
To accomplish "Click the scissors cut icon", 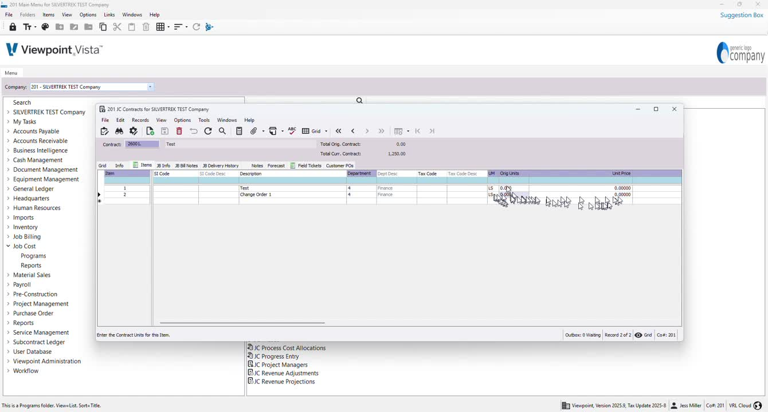I will (x=117, y=27).
